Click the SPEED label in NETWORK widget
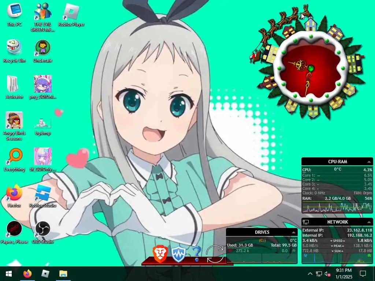Image resolution: width=375 pixels, height=281 pixels. tap(337, 241)
